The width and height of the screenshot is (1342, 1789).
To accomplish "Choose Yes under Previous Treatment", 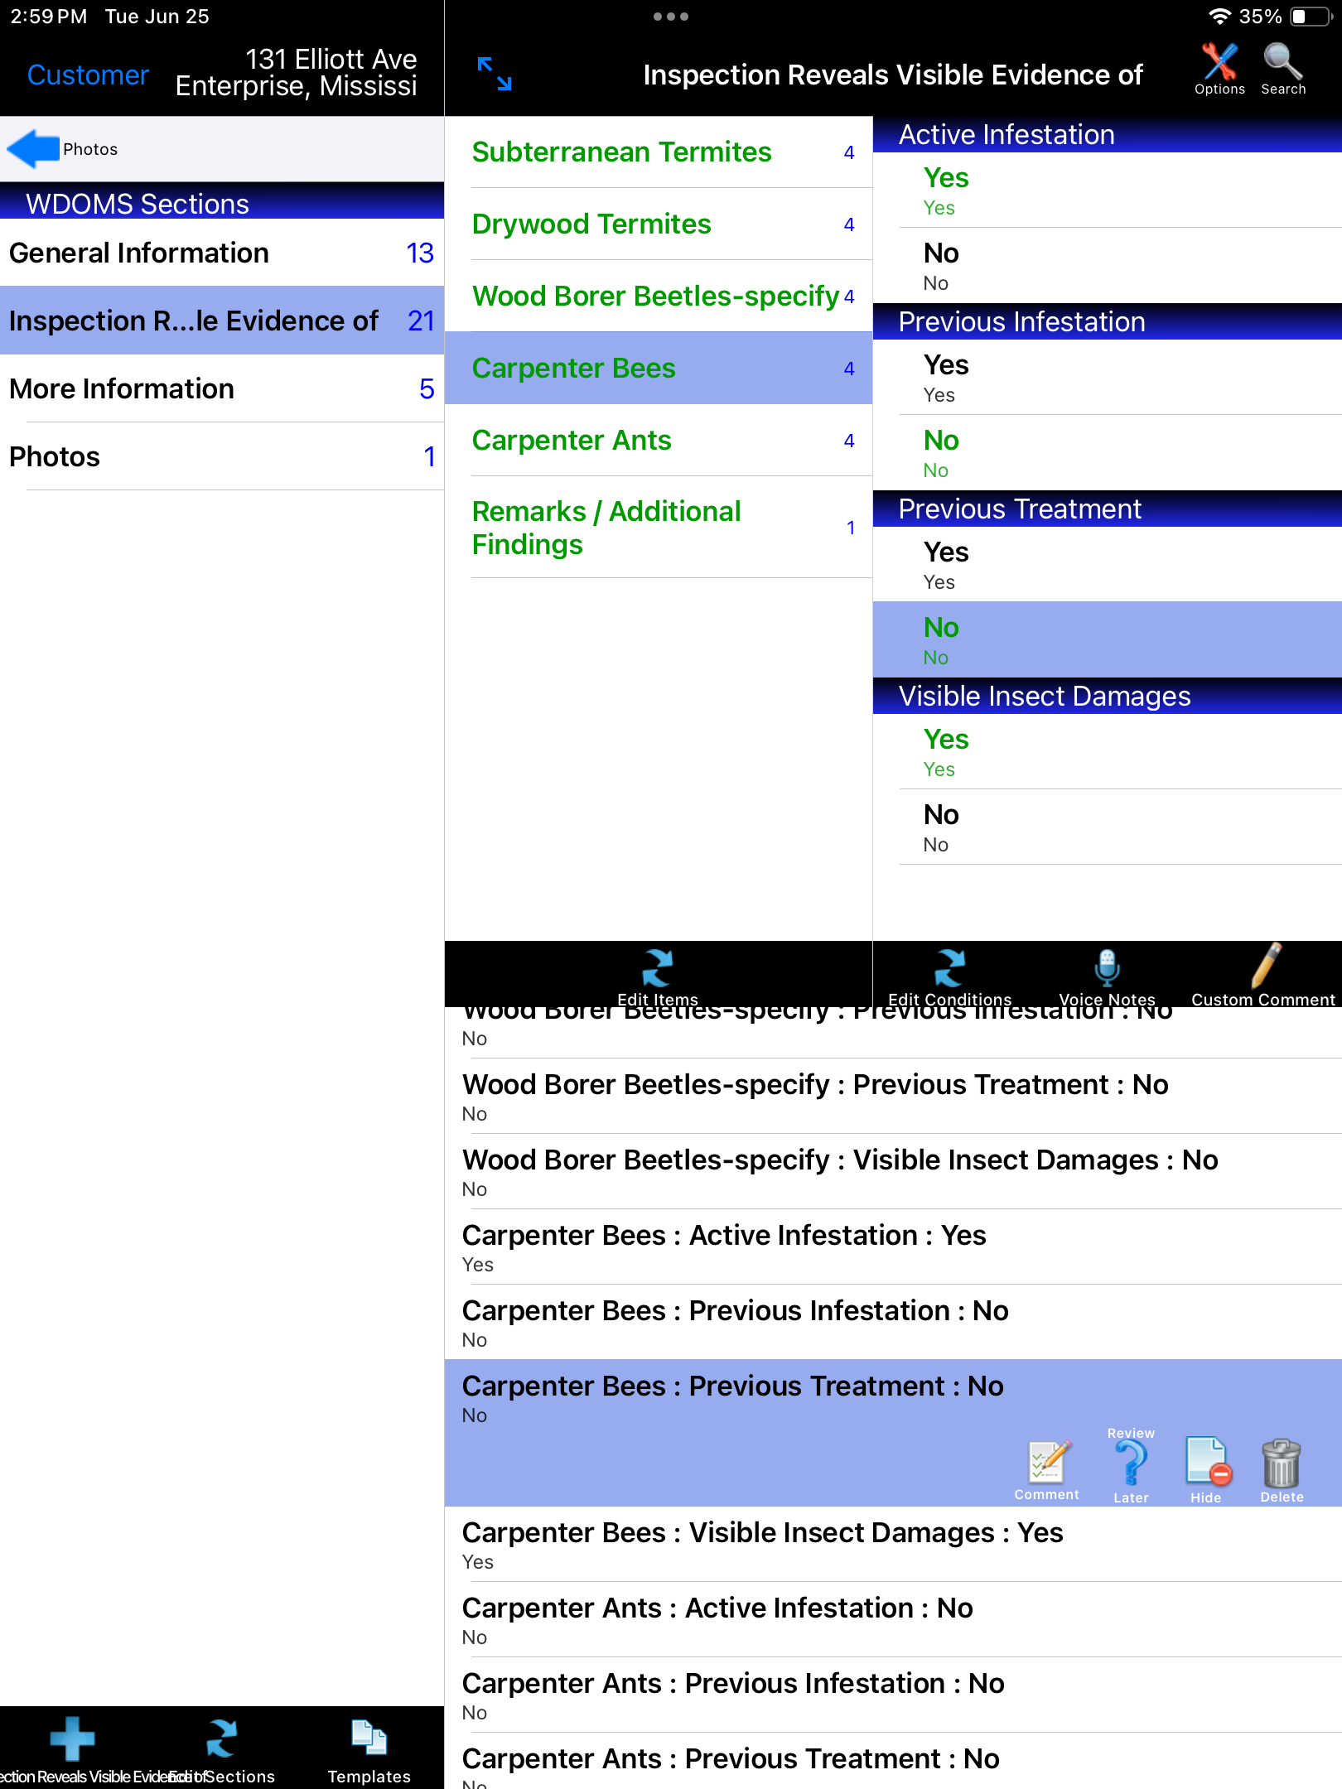I will (x=1108, y=565).
